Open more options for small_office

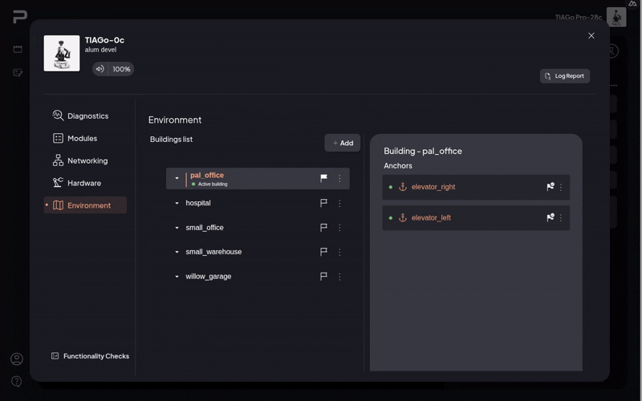[339, 228]
